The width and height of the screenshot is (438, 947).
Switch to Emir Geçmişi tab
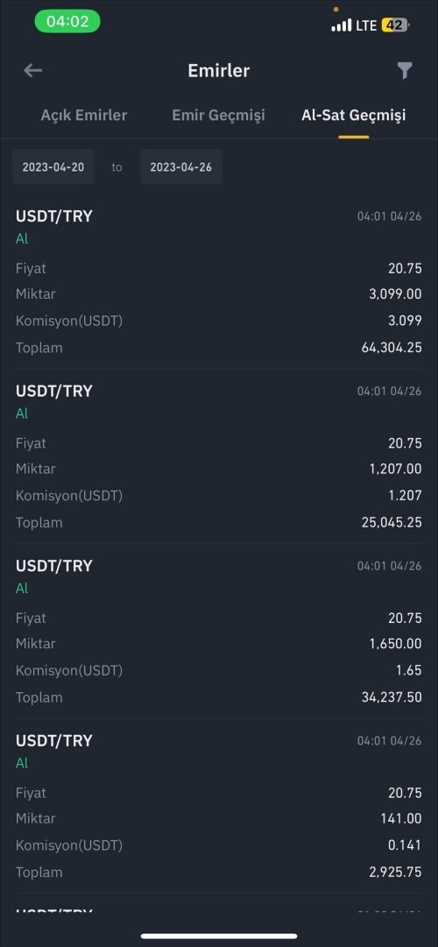coord(218,115)
